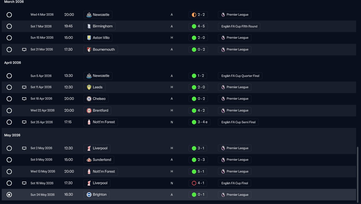
Task: Open the Bournemouth team link
Action: tap(104, 49)
